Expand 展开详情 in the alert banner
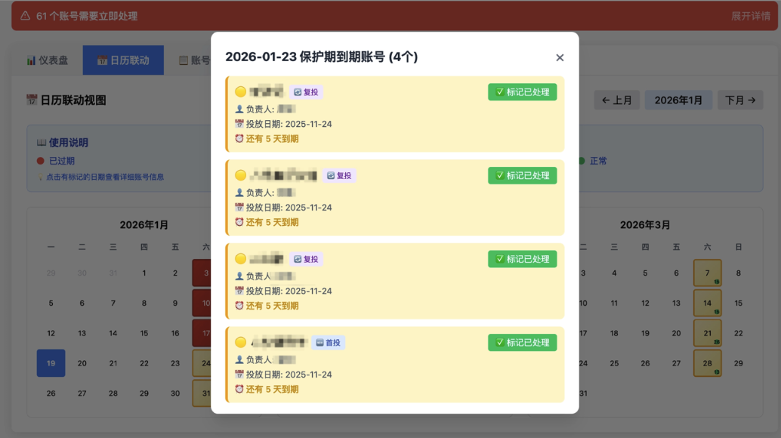 tap(752, 15)
